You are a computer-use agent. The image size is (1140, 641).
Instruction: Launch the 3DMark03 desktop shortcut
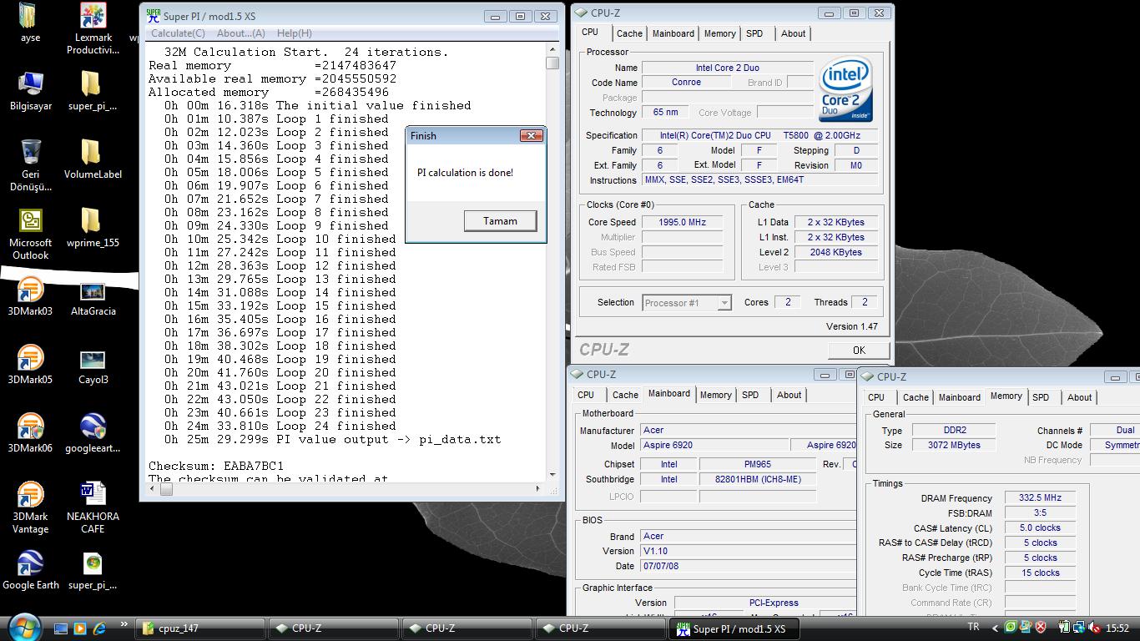click(x=31, y=296)
